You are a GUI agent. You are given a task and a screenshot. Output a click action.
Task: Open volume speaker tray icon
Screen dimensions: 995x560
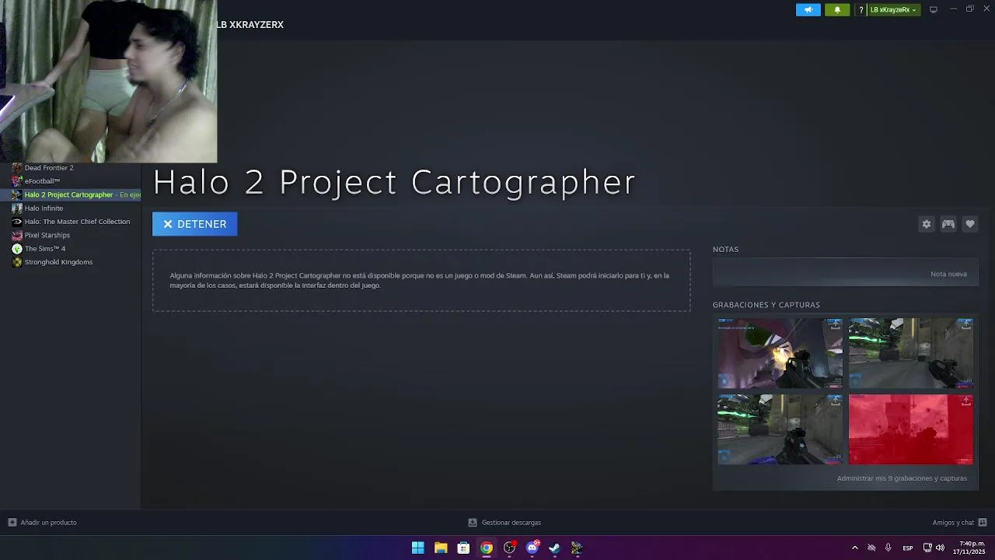pyautogui.click(x=940, y=548)
